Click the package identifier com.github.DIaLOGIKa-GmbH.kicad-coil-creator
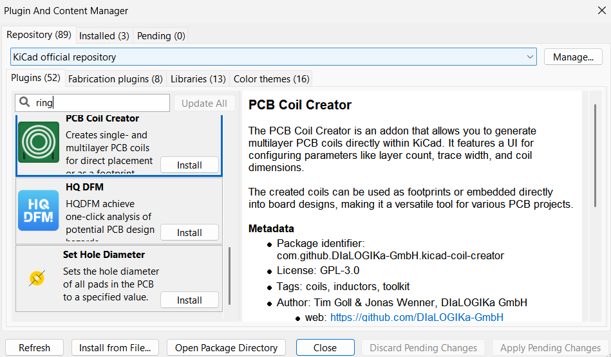The height and width of the screenshot is (357, 611). tap(390, 256)
